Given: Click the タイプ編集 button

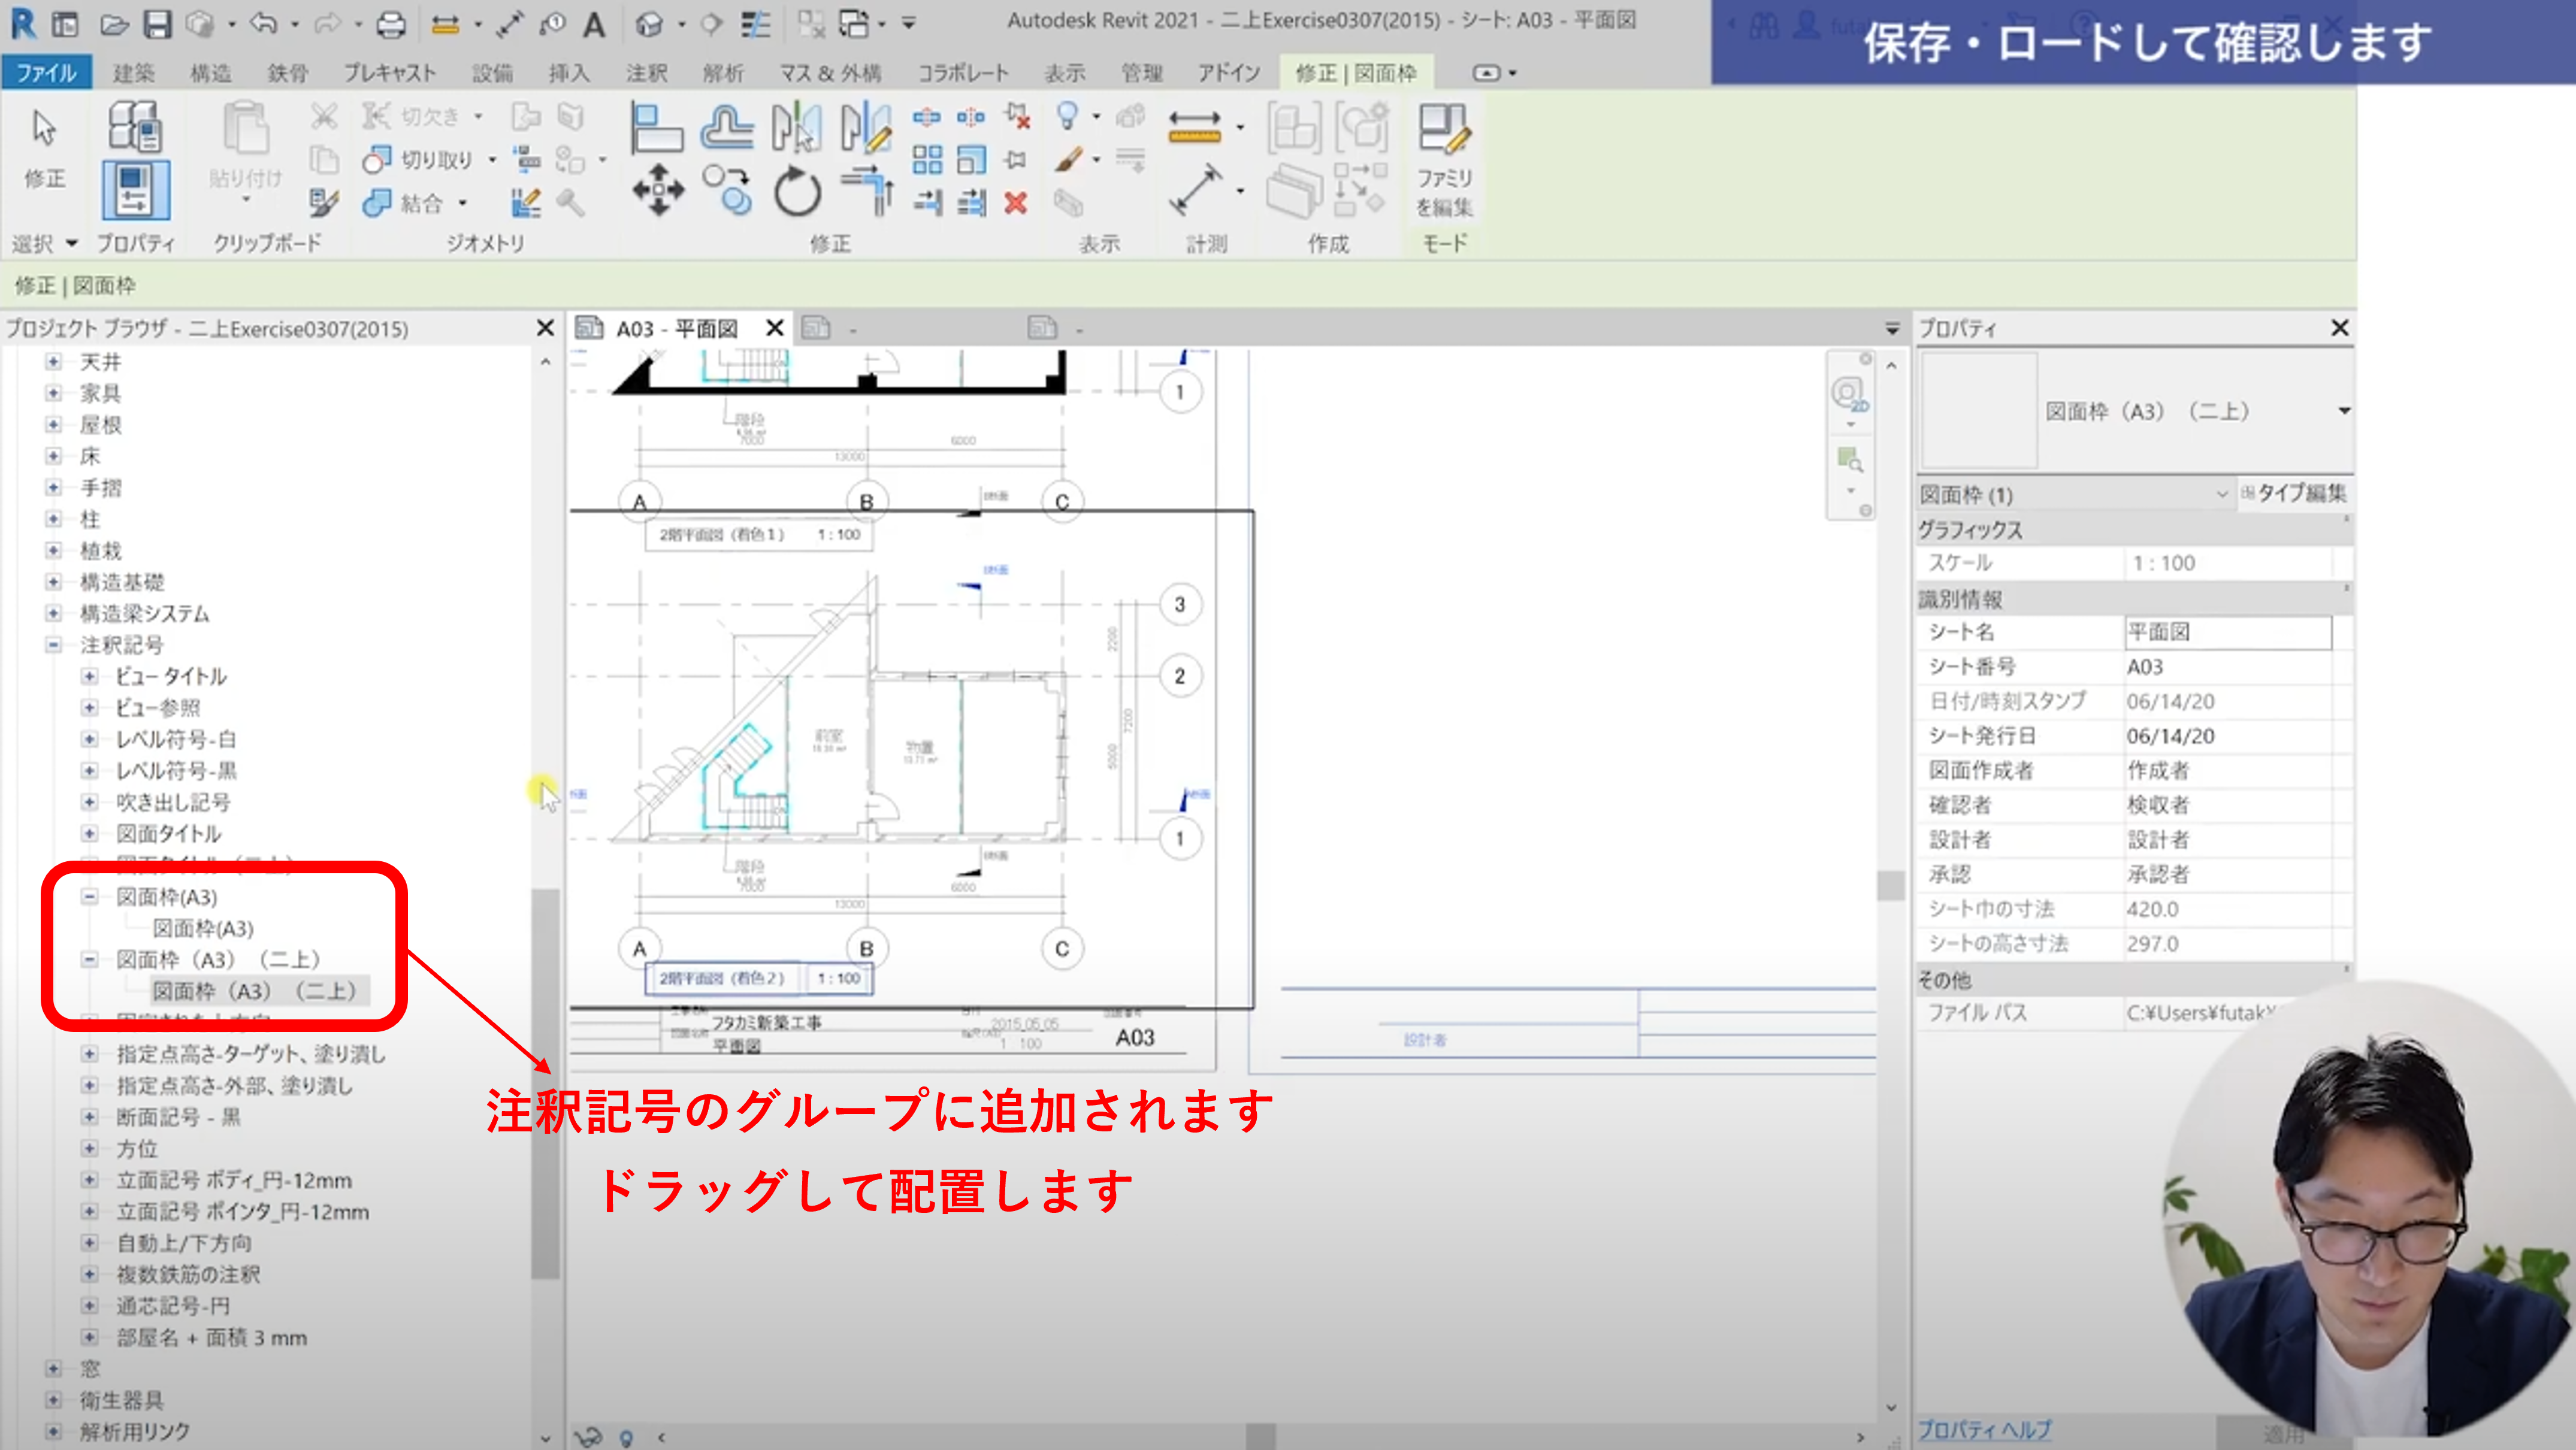Looking at the screenshot, I should 2294,493.
